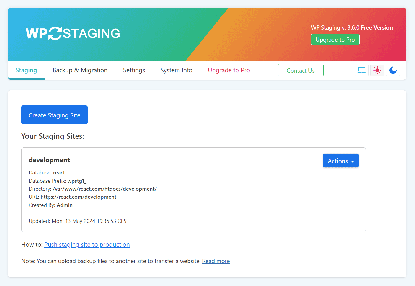
Task: Follow the Read more link
Action: point(216,261)
